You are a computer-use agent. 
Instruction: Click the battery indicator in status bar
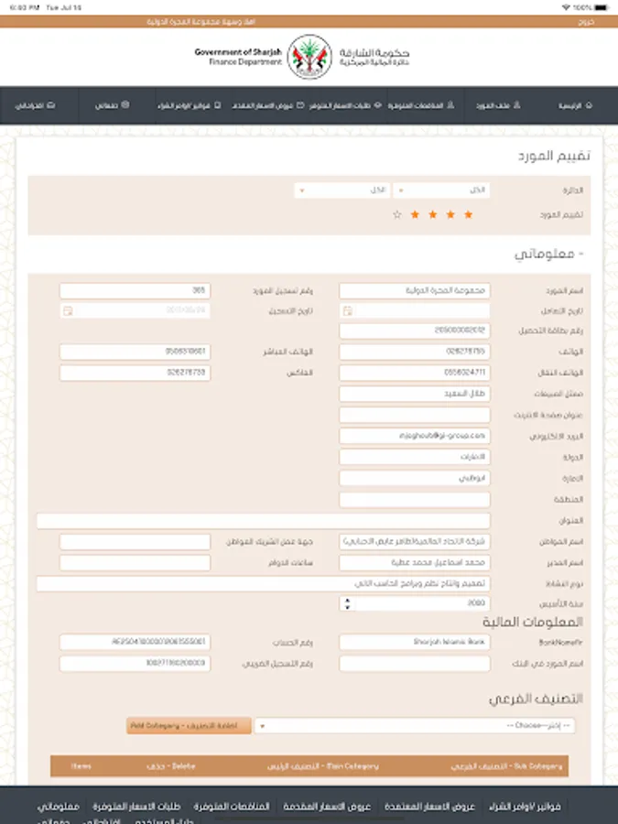pyautogui.click(x=602, y=7)
